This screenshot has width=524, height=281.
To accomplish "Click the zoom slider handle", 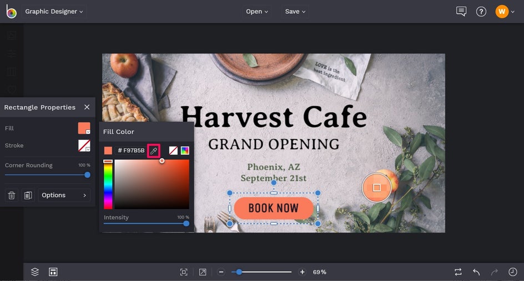I will pos(239,272).
